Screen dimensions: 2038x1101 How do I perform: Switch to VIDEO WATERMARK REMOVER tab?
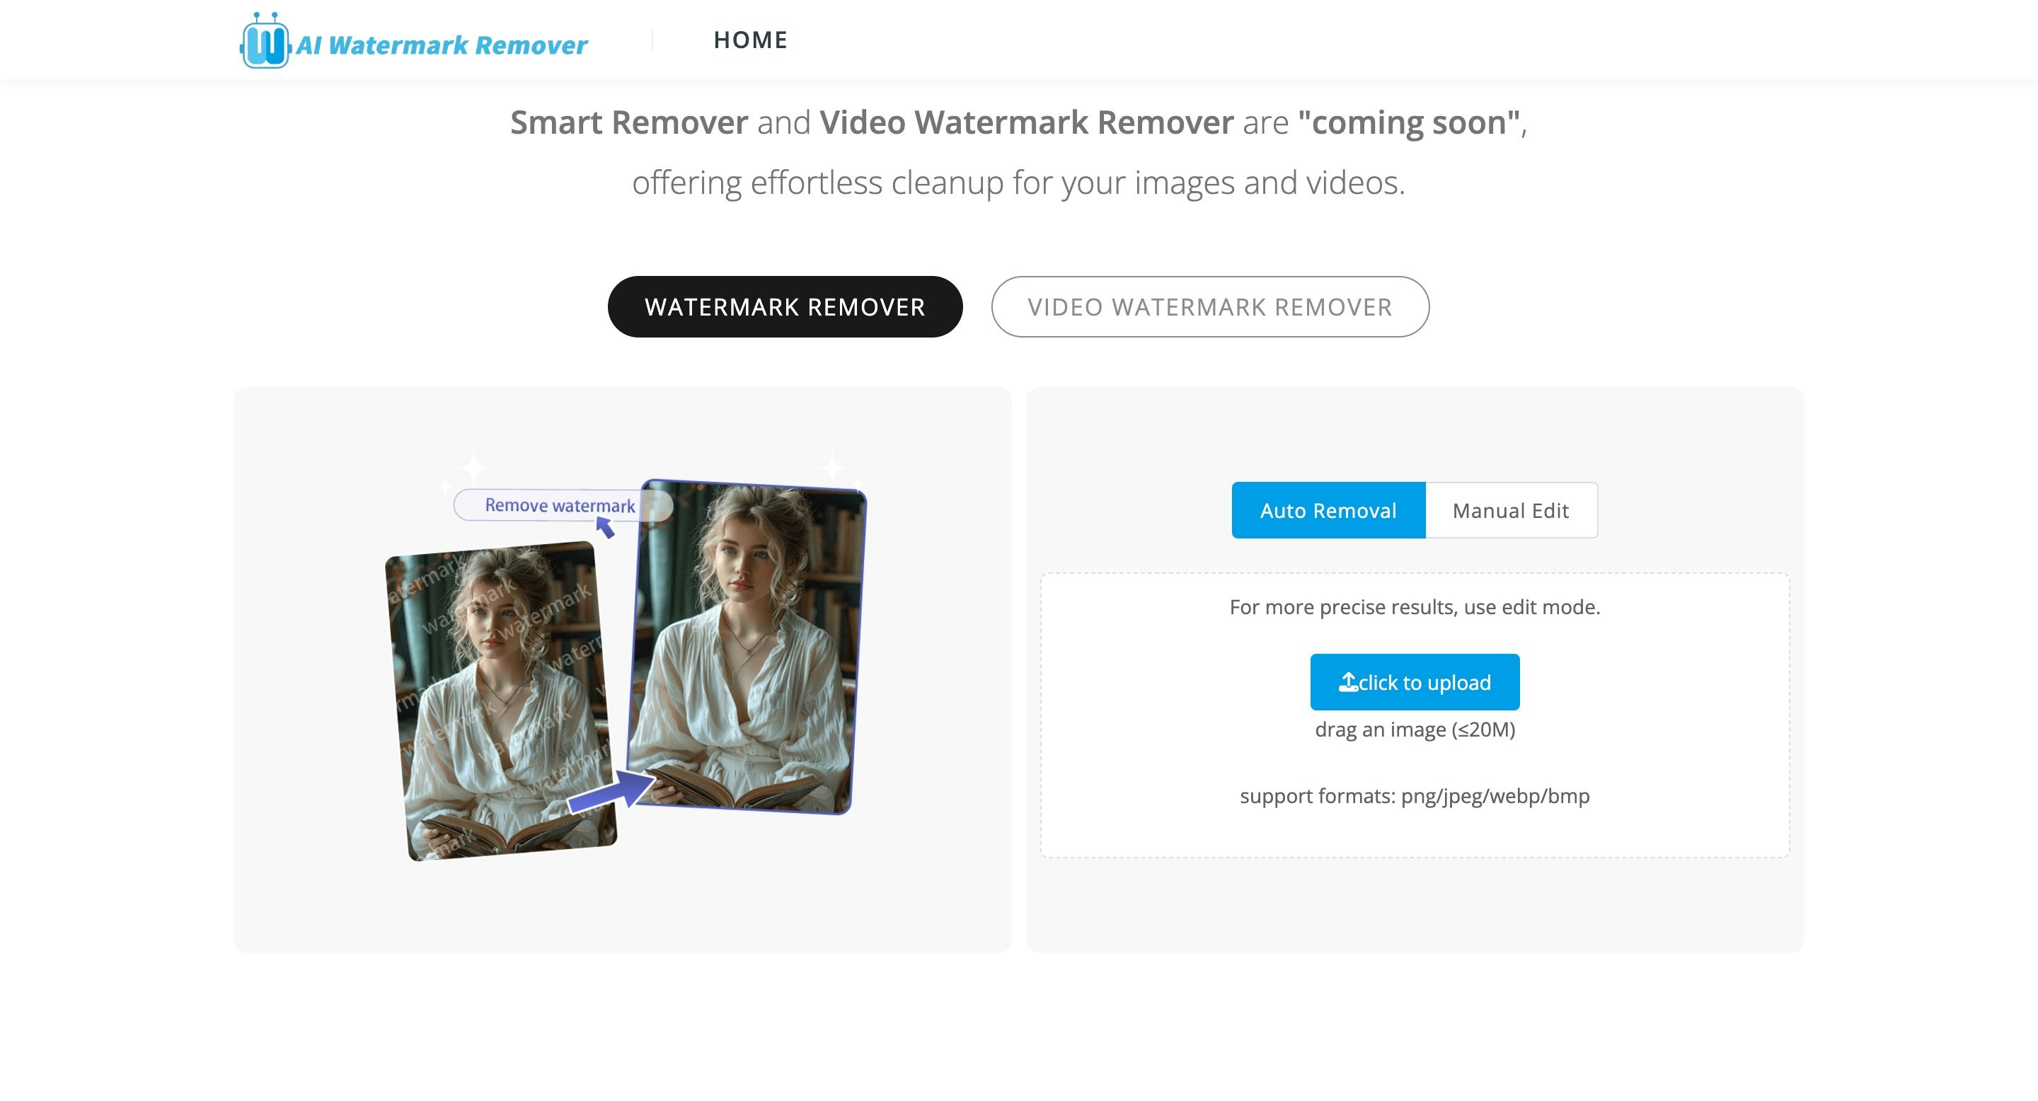tap(1209, 307)
